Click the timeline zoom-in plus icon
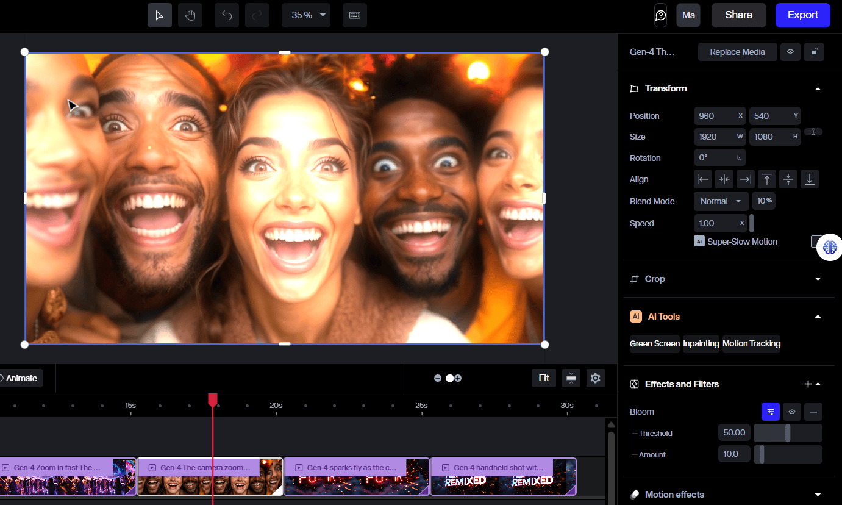Image resolution: width=842 pixels, height=505 pixels. point(457,378)
